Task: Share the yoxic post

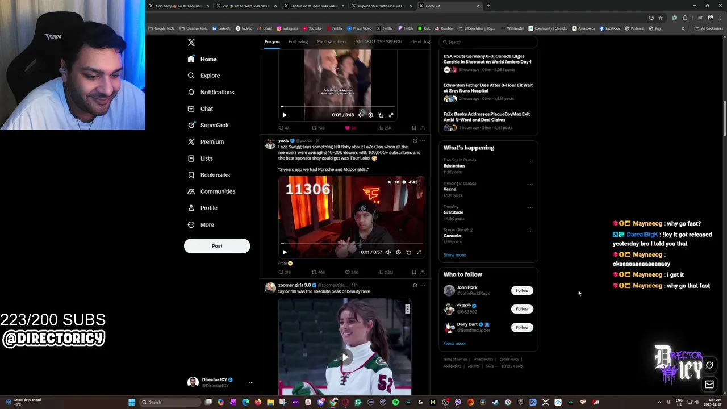Action: click(x=422, y=272)
